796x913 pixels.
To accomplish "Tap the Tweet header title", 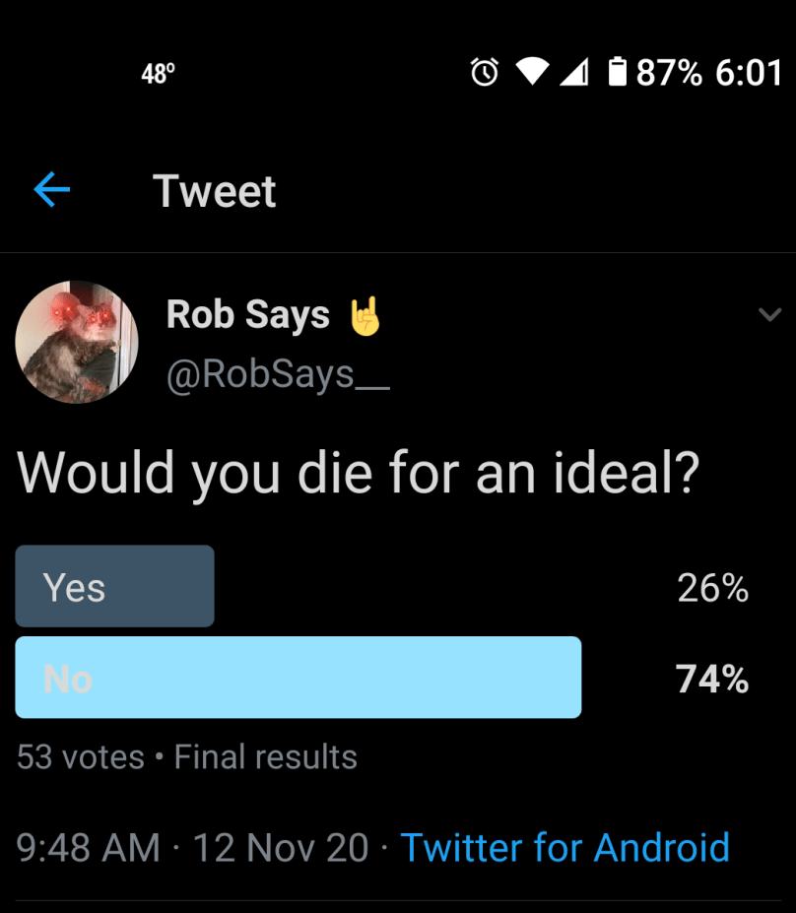I will 215,191.
